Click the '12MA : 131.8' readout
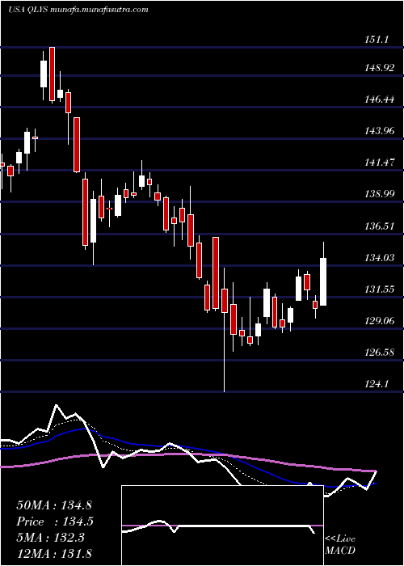This screenshot has width=404, height=566. coord(54,553)
